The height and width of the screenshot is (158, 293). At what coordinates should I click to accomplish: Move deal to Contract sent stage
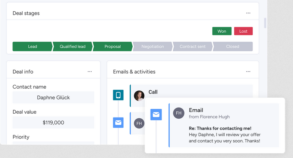pyautogui.click(x=193, y=47)
